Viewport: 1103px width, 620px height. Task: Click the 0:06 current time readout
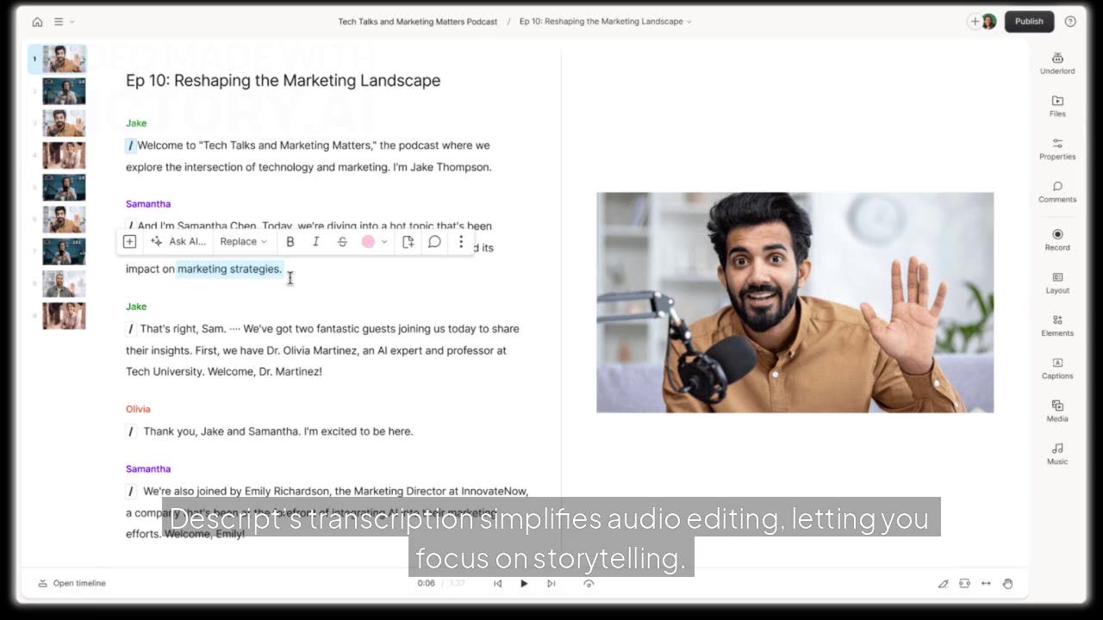(427, 584)
